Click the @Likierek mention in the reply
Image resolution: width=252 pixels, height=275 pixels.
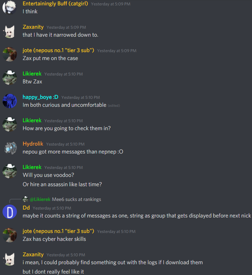(40, 200)
